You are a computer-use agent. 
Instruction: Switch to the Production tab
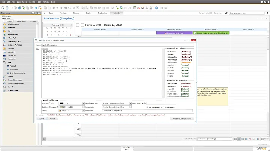coord(102,13)
